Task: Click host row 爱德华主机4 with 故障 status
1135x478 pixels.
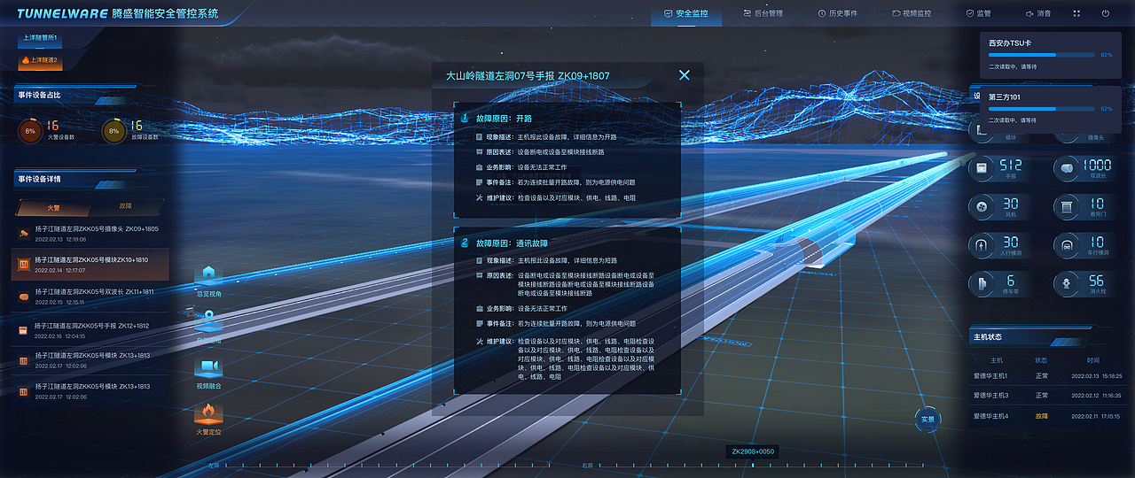Action: pyautogui.click(x=1047, y=416)
